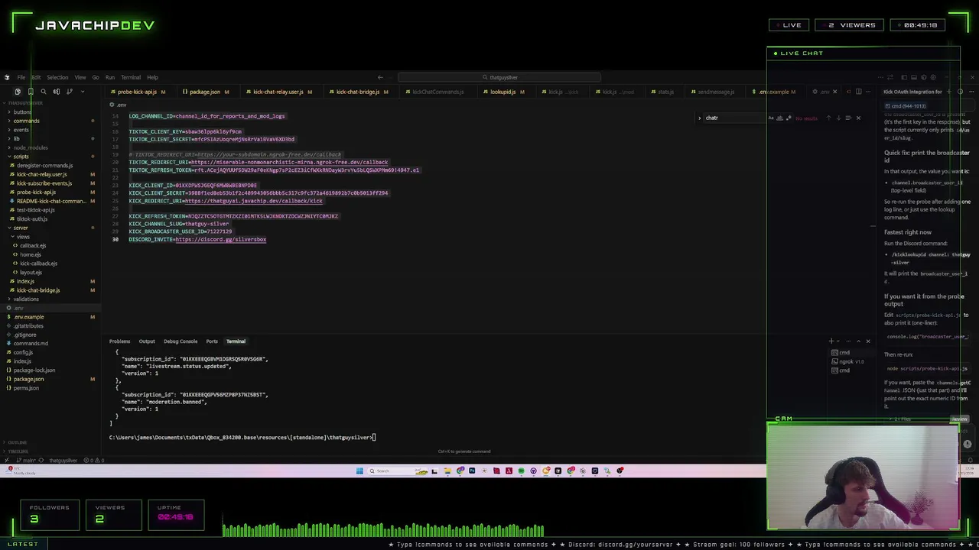Click the webcam feed thumbnail in stream overlay
This screenshot has width=979, height=550.
pyautogui.click(x=864, y=477)
